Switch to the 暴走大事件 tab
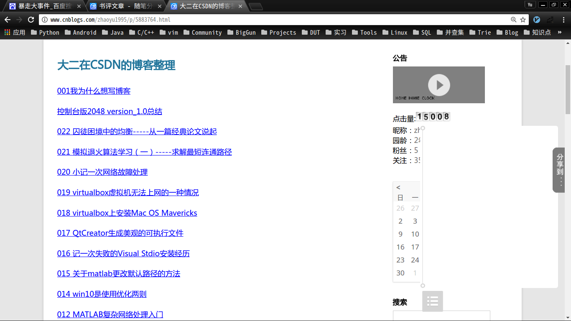The height and width of the screenshot is (321, 571). click(42, 6)
